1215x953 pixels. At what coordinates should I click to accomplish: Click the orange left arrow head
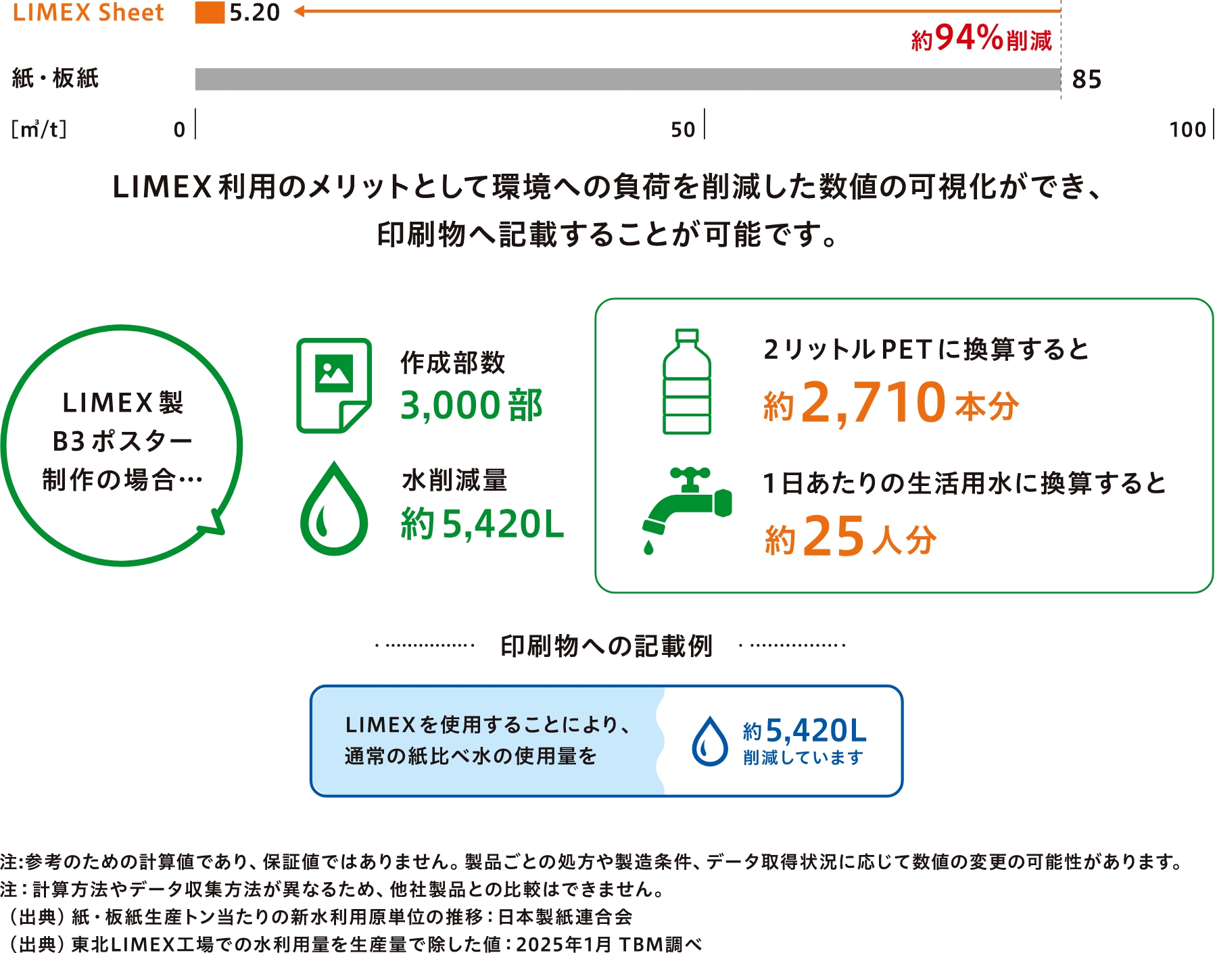pyautogui.click(x=300, y=11)
